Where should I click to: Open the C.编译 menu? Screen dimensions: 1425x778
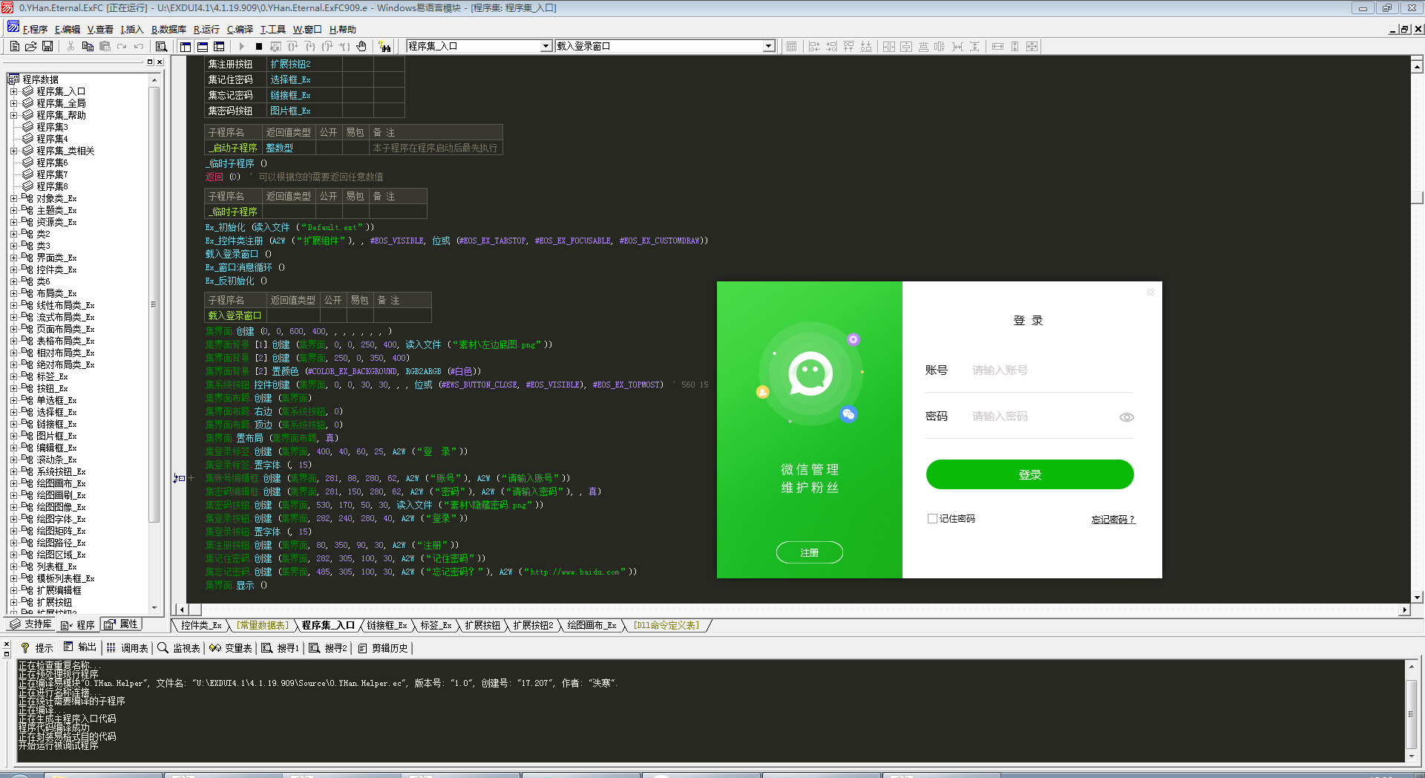pyautogui.click(x=240, y=30)
